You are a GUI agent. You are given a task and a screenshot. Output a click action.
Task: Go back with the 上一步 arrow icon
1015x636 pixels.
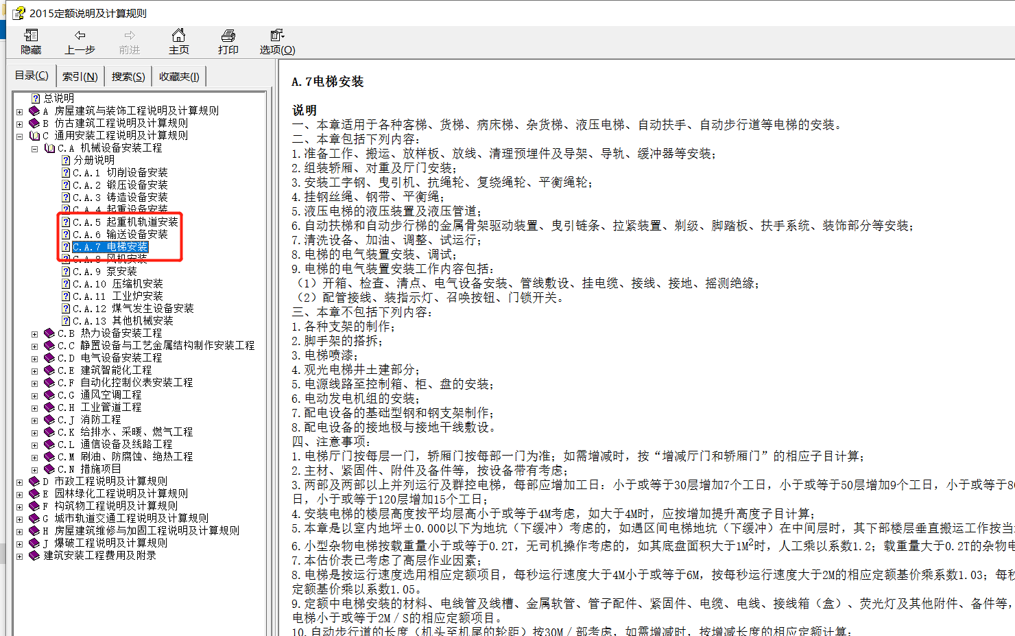[x=80, y=35]
